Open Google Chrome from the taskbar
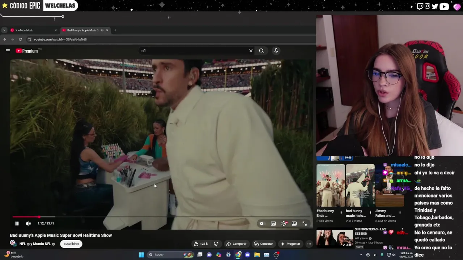Screen dimensions: 463x260 (238, 255)
